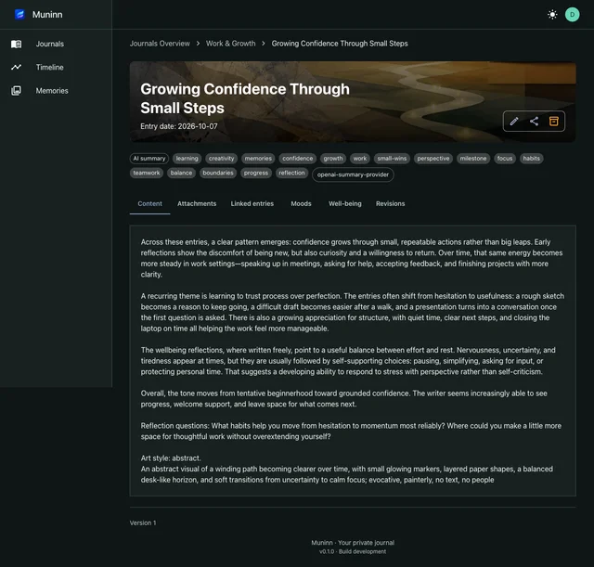Screen dimensions: 594x567
Task: Click the openai-summary-provider chip
Action: [353, 174]
